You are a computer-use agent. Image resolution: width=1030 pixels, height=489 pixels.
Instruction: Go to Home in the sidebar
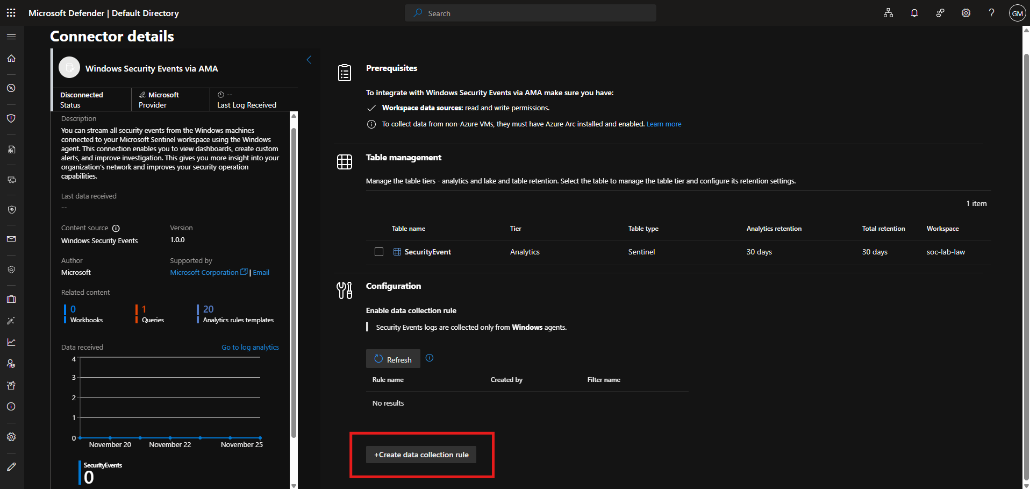point(11,59)
